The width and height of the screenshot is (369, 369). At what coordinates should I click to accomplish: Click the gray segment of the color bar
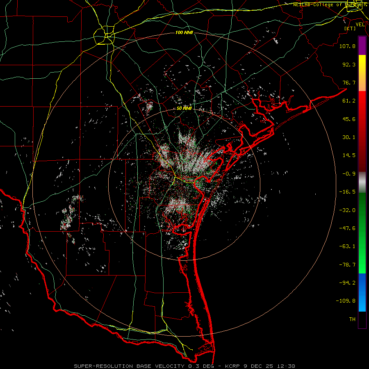(x=362, y=182)
